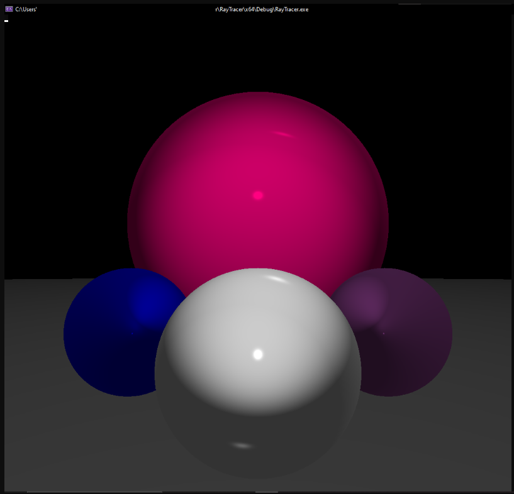The width and height of the screenshot is (514, 494).
Task: Click the specular highlight on the pink sphere
Action: (x=258, y=195)
